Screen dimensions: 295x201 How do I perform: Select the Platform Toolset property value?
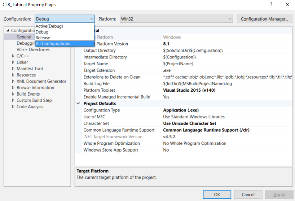coord(189,90)
